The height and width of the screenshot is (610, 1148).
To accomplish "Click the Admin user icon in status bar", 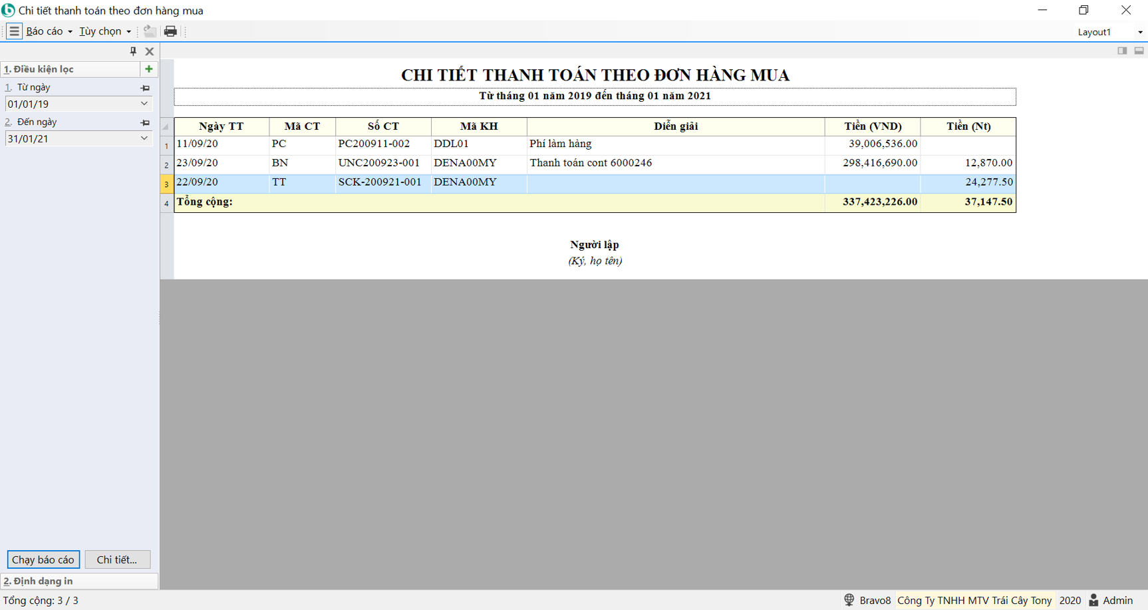I will tap(1093, 600).
